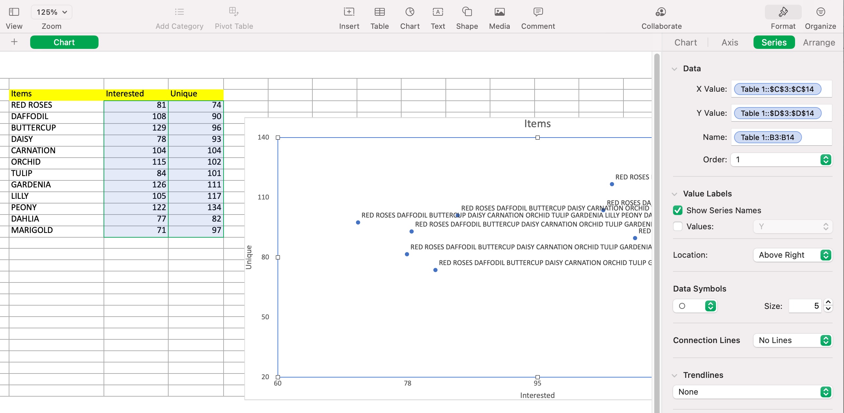
Task: Click the View sidebar icon
Action: pyautogui.click(x=14, y=12)
